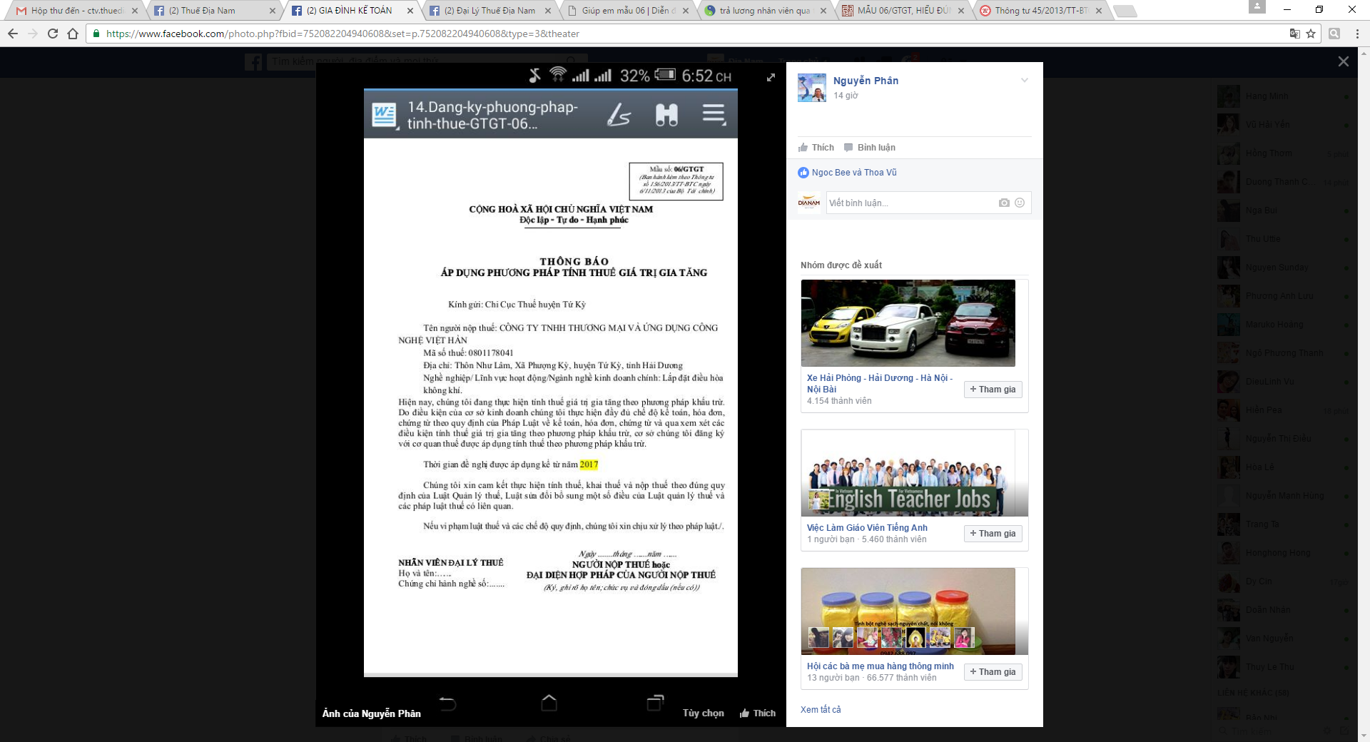Click the Xem tất cả link
The width and height of the screenshot is (1370, 742).
click(821, 709)
